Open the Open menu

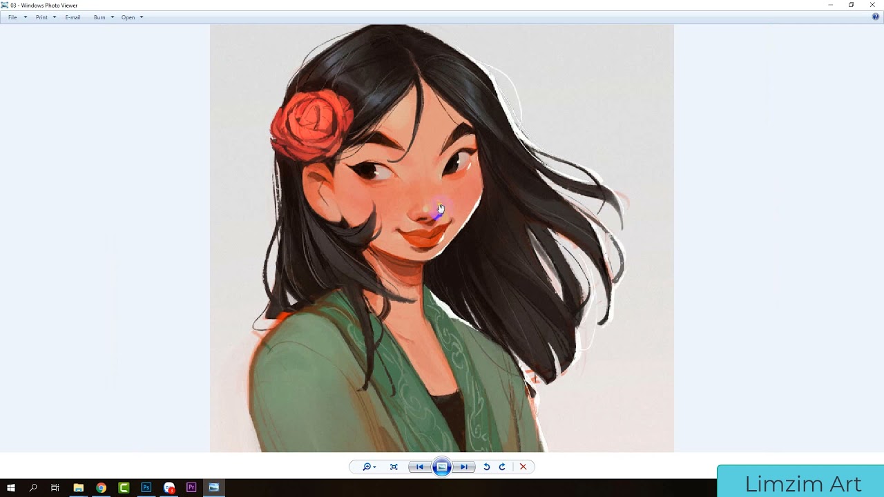(128, 17)
